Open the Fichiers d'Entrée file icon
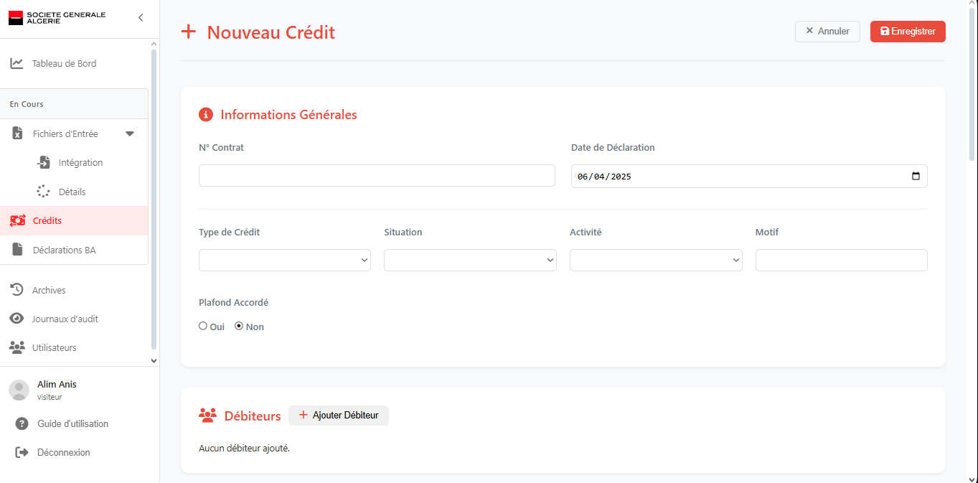This screenshot has height=483, width=978. [x=17, y=133]
